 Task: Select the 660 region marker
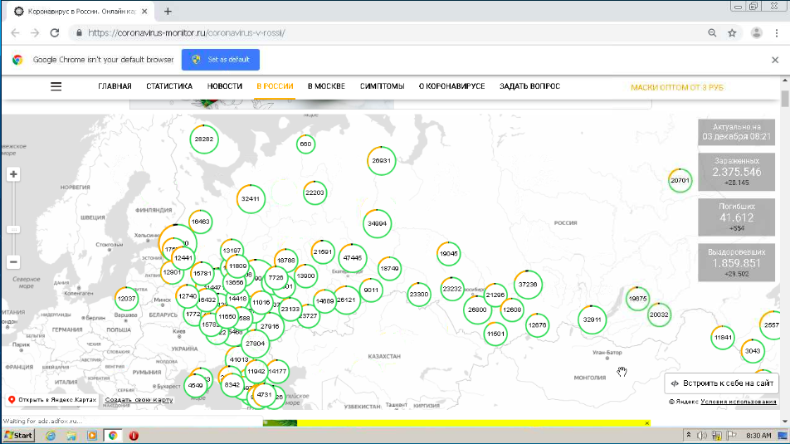point(306,144)
